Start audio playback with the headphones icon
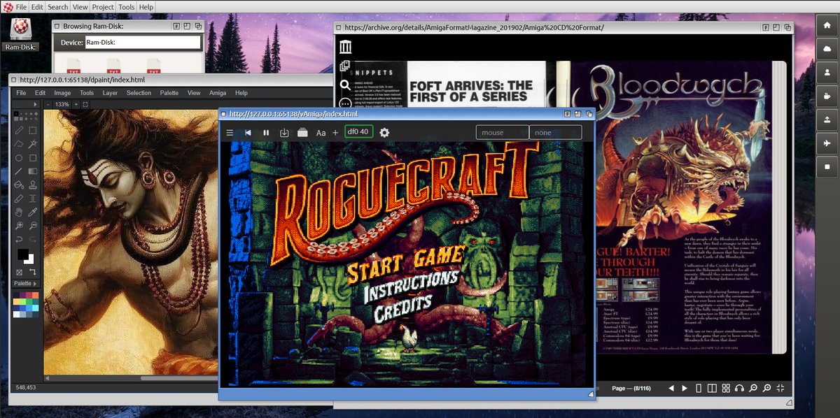The width and height of the screenshot is (840, 418). click(x=739, y=387)
